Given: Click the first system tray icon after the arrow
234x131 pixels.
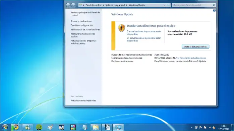Looking at the screenshot, I should [x=196, y=127].
